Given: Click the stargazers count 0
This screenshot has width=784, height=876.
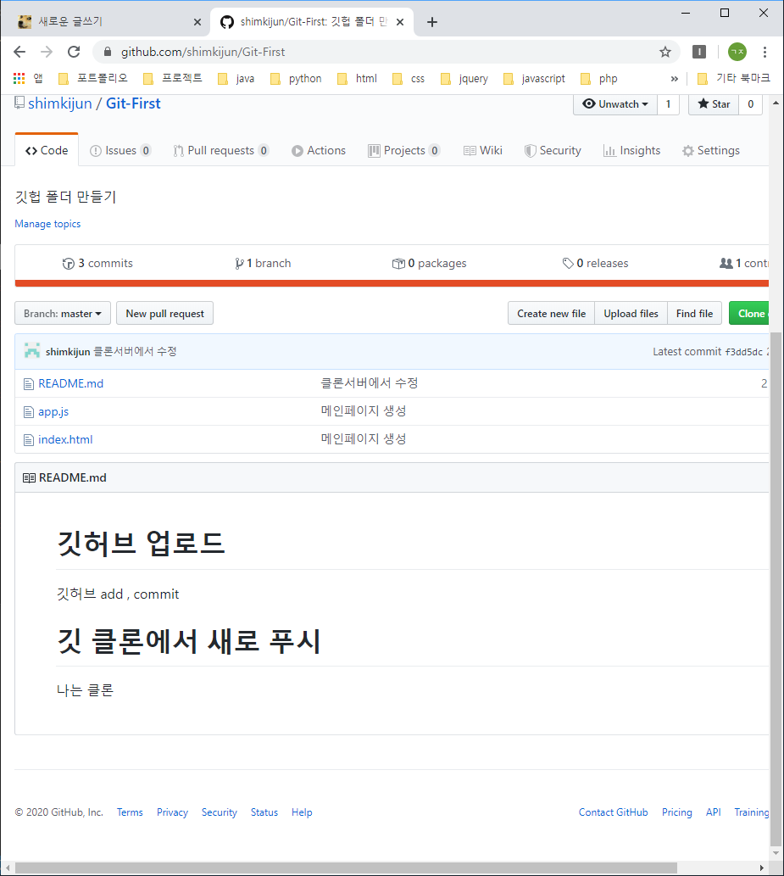Looking at the screenshot, I should [750, 104].
